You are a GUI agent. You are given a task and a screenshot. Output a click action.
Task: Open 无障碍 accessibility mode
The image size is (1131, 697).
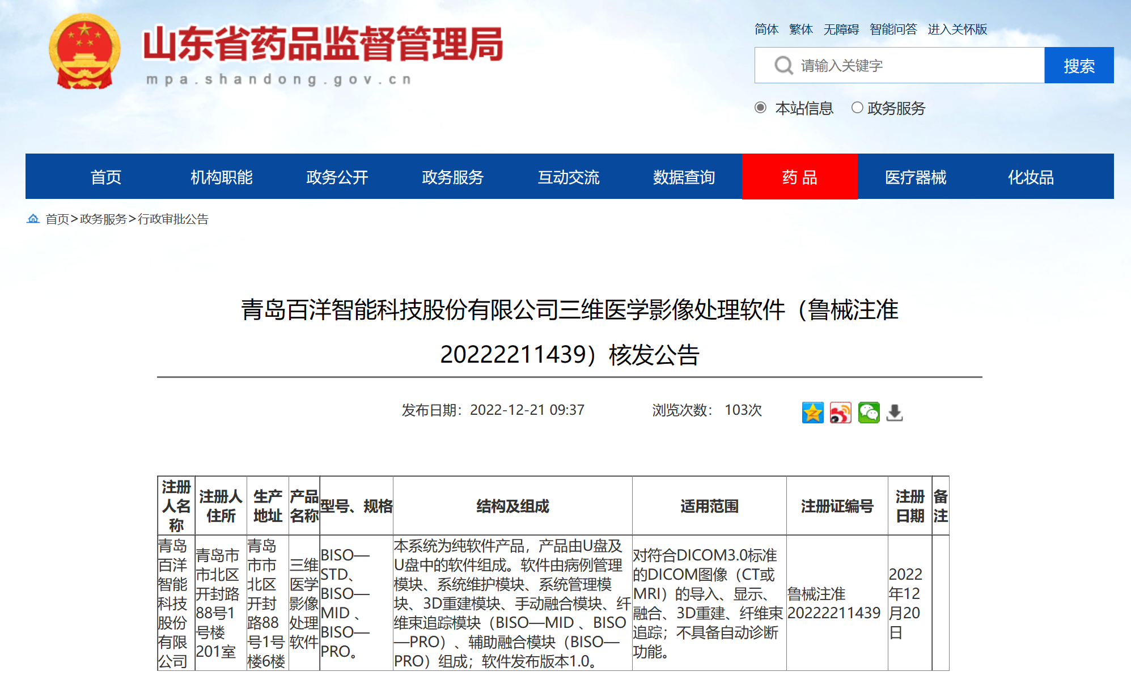click(x=841, y=29)
